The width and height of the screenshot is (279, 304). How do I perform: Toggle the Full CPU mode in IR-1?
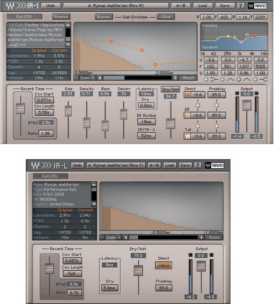24,17
